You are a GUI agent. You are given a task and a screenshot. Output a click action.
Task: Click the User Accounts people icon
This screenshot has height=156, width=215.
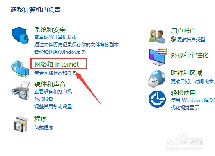click(x=157, y=36)
